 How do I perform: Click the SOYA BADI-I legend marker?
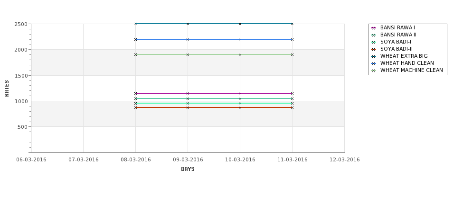374,42
